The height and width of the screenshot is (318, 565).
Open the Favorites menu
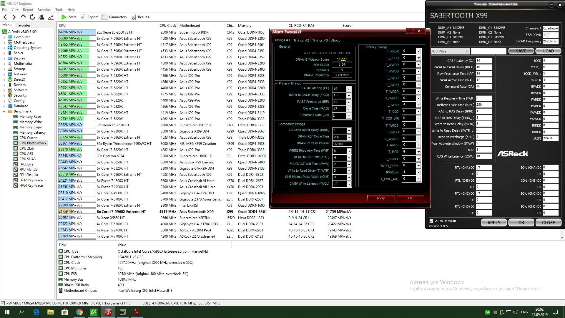point(44,10)
